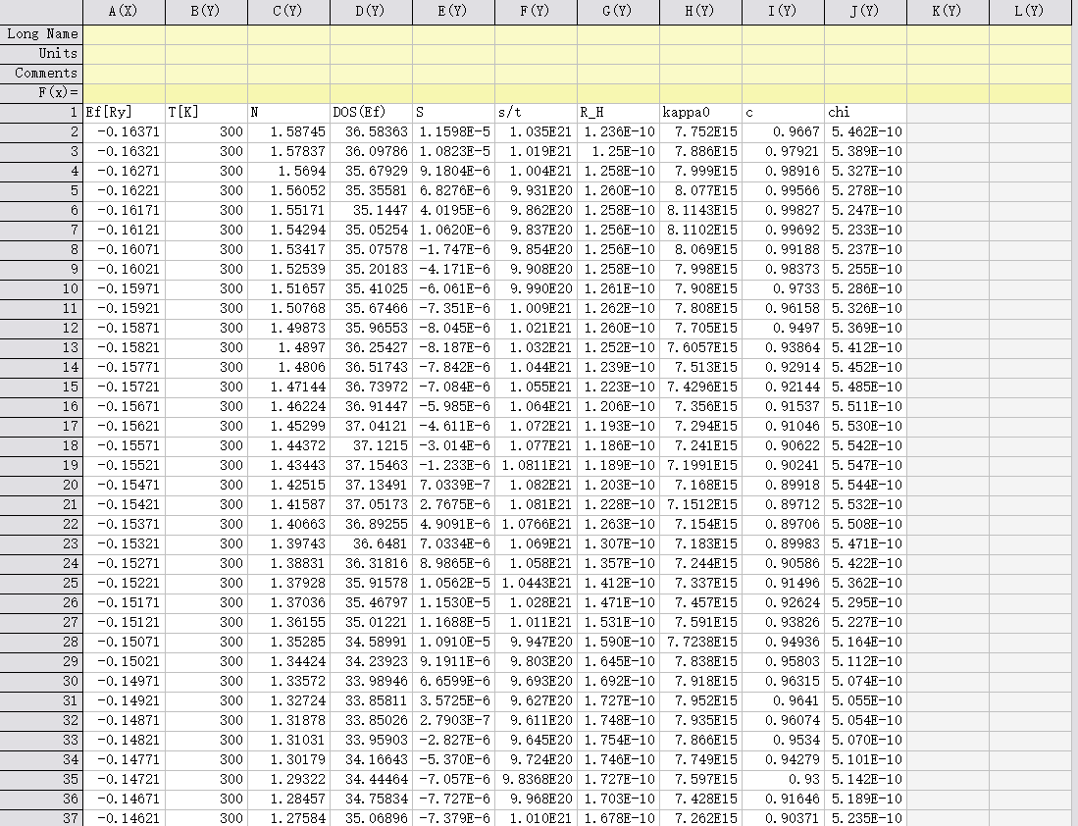The width and height of the screenshot is (1078, 826).
Task: Click the Long Name row label
Action: pos(41,33)
